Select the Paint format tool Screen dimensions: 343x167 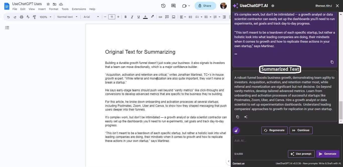(x=34, y=17)
